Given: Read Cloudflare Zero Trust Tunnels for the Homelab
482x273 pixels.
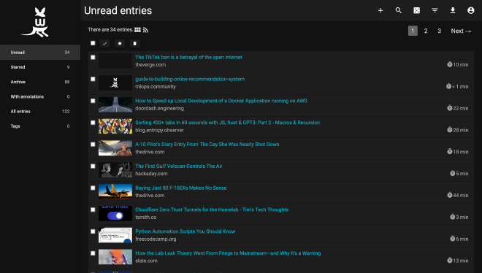Looking at the screenshot, I should pos(212,209).
